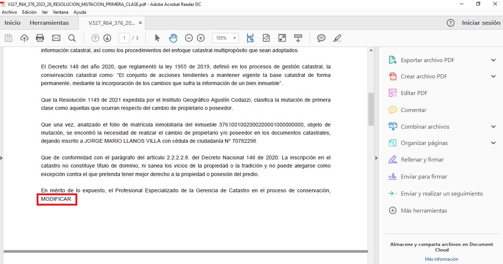Expand Organizar páginas options
The width and height of the screenshot is (503, 264).
click(493, 143)
